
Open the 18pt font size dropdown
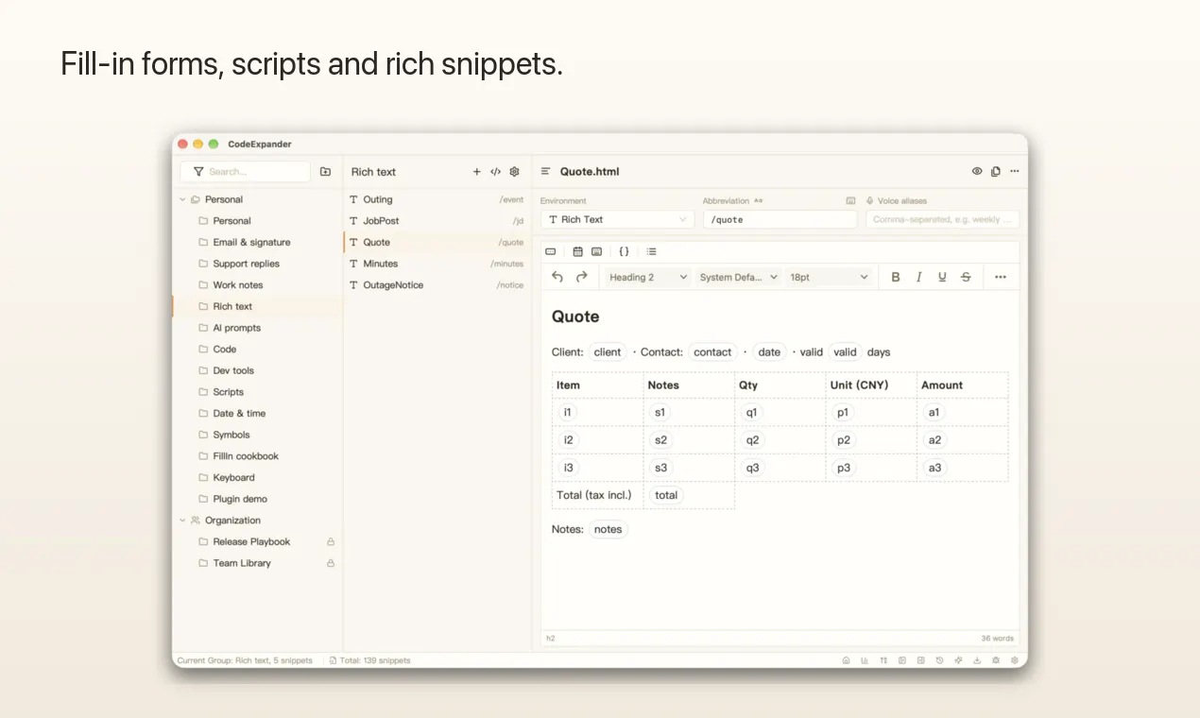click(x=828, y=277)
